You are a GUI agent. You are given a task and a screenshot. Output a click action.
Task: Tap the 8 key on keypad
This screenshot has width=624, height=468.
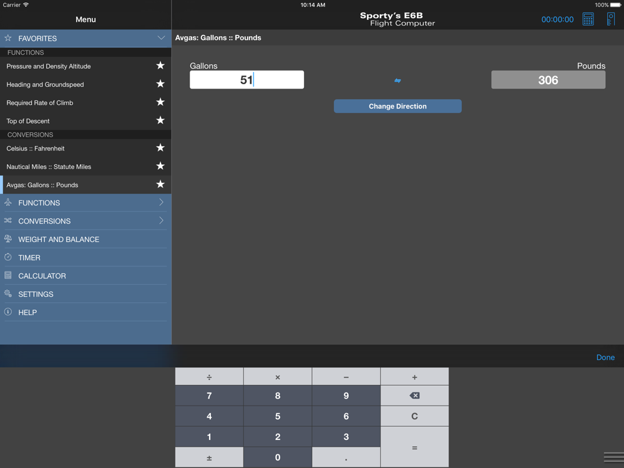point(278,396)
